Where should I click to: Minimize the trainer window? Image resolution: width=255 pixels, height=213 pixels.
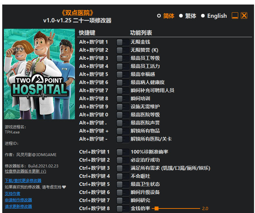tap(235, 16)
